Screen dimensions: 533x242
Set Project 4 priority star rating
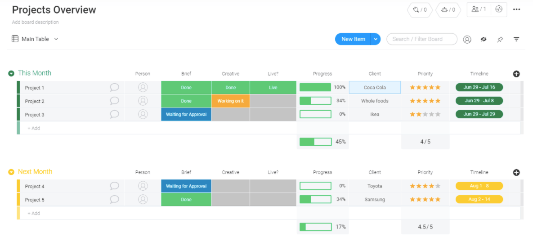click(425, 186)
